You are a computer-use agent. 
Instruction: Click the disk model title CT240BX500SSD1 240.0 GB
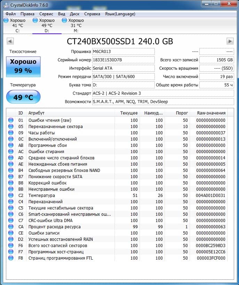120,41
